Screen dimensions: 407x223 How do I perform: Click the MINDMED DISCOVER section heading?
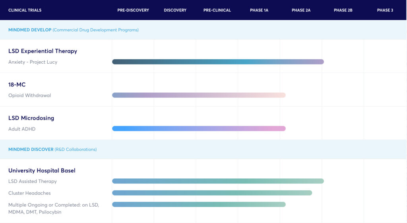(52, 149)
